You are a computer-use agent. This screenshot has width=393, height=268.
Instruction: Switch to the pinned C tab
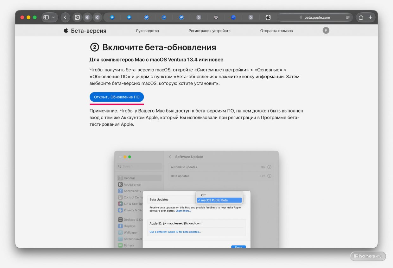[x=97, y=17]
